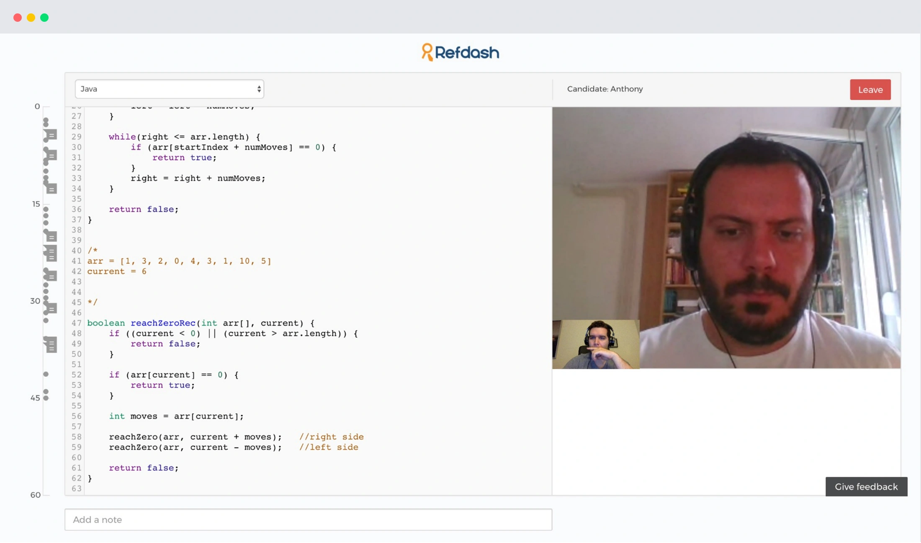Click line number 63 in the gutter

(76, 489)
